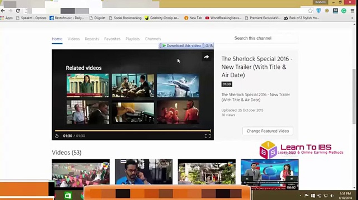The height and width of the screenshot is (200, 358).
Task: Click the Related videos heading in player
Action: point(84,68)
